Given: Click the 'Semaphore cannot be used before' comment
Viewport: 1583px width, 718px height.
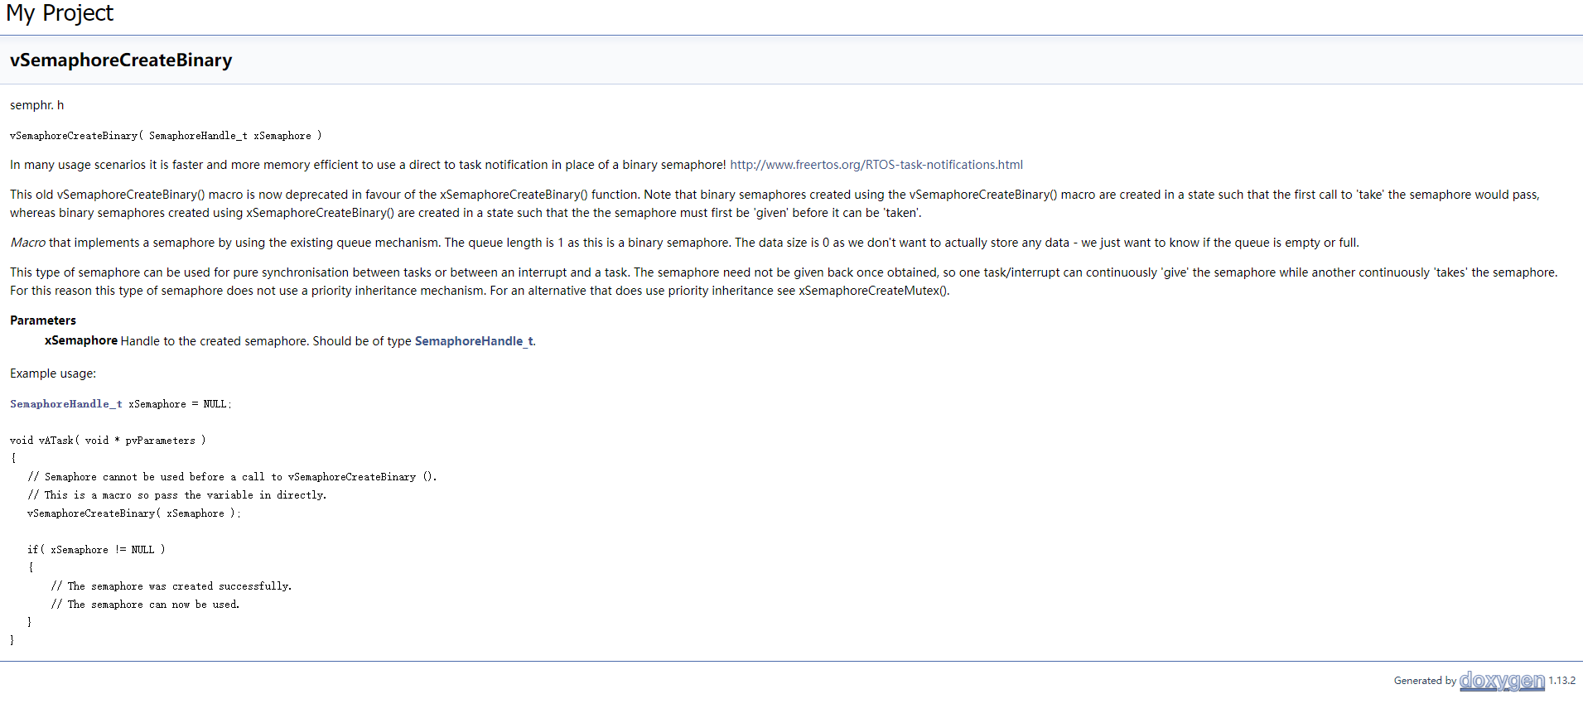Looking at the screenshot, I should tap(232, 477).
